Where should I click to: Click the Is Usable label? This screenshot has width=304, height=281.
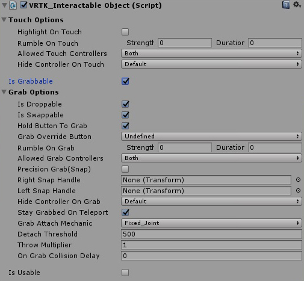point(24,273)
